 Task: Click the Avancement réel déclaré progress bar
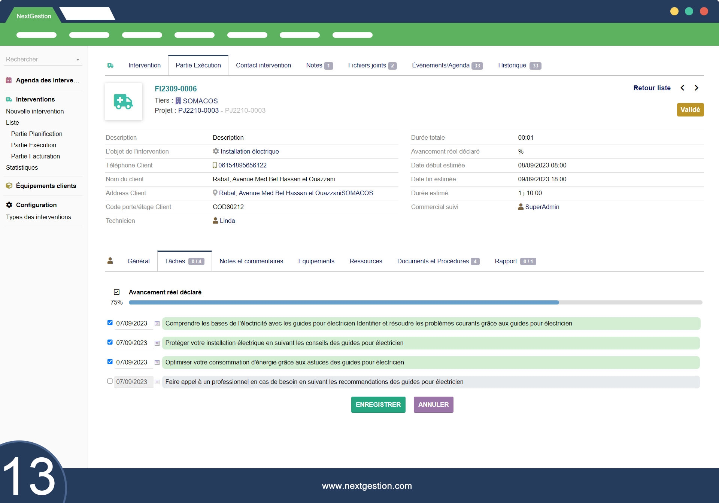click(x=415, y=302)
